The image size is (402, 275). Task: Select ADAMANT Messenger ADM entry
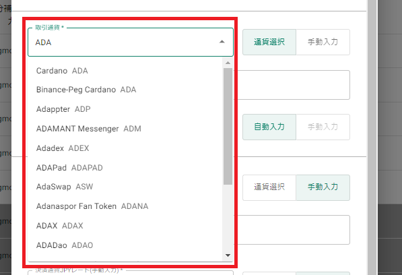(x=125, y=129)
